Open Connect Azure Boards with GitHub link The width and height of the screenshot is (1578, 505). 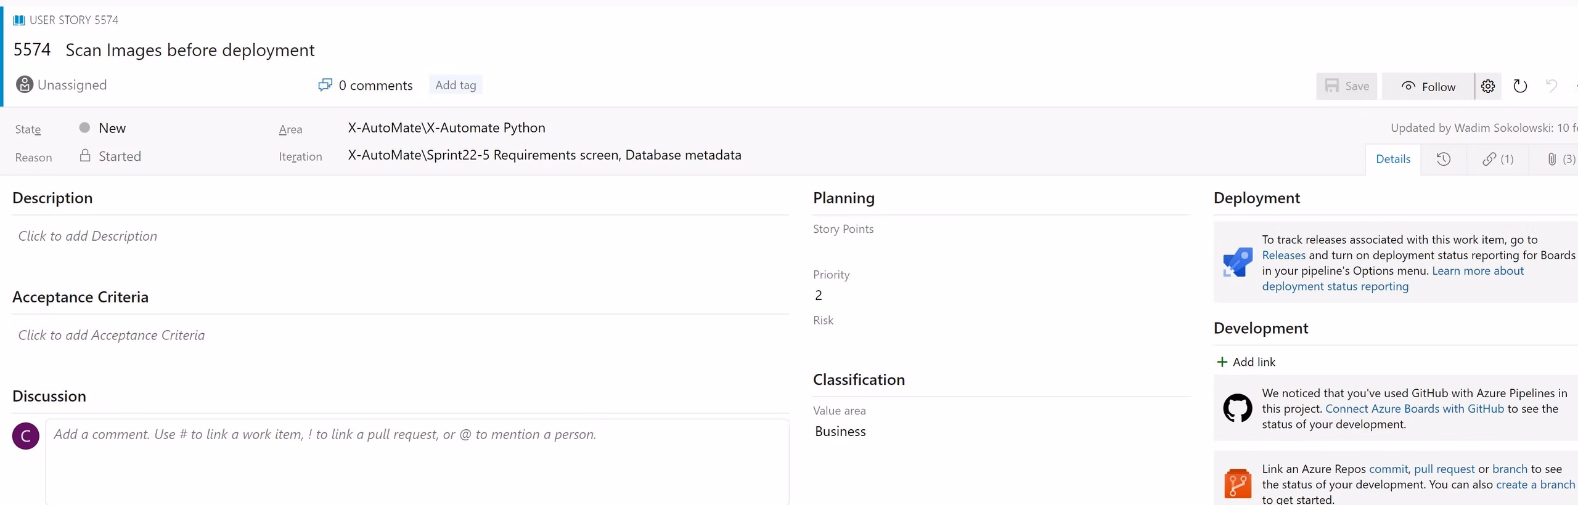1415,408
